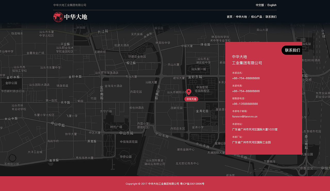This screenshot has width=330, height=191.
Task: Select the 中华大地 navigation menu item
Action: 241,16
